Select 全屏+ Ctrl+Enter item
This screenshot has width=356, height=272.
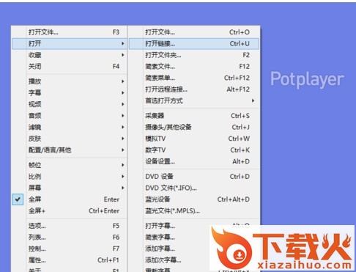click(70, 210)
